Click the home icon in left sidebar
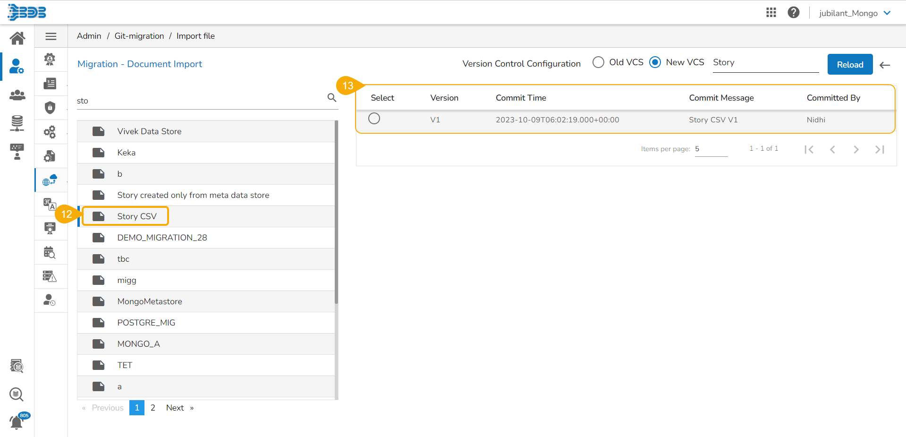 [x=17, y=38]
